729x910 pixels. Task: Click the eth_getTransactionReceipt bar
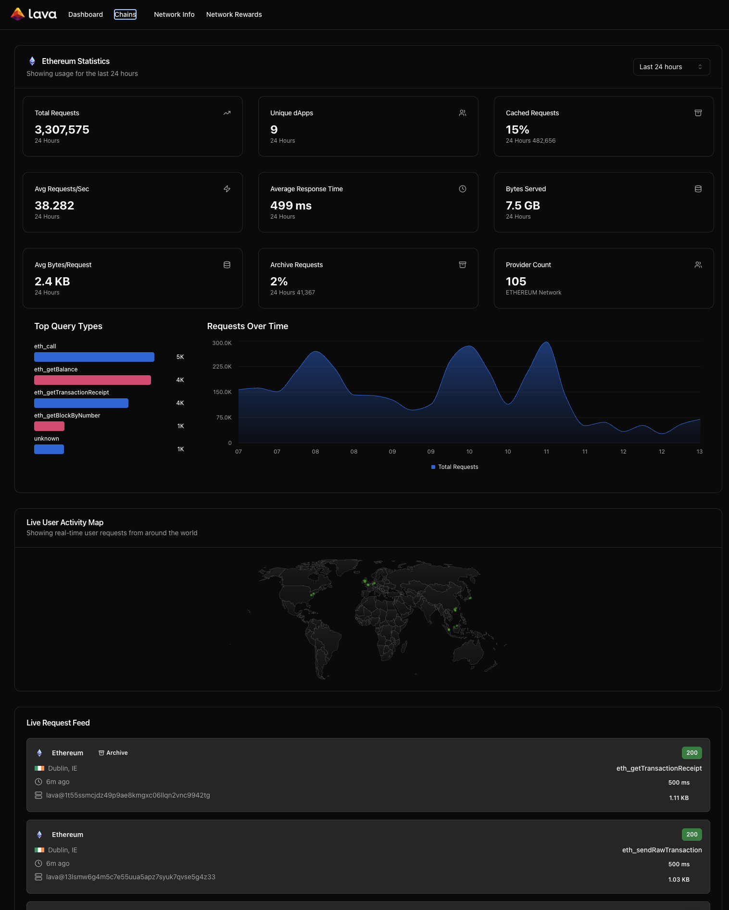pyautogui.click(x=81, y=403)
